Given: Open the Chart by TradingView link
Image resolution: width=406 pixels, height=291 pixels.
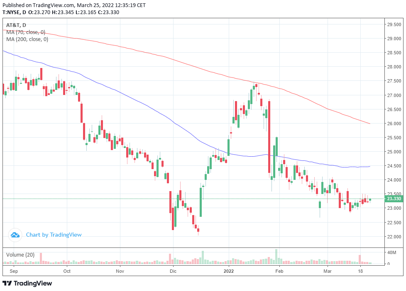Looking at the screenshot, I should pyautogui.click(x=54, y=235).
